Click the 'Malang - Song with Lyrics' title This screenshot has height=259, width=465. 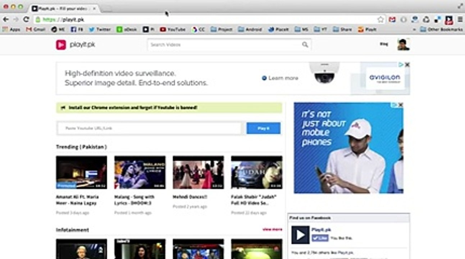point(135,200)
